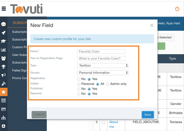Open the bar chart reports icon
This screenshot has height=131, width=184.
[x=3, y=50]
